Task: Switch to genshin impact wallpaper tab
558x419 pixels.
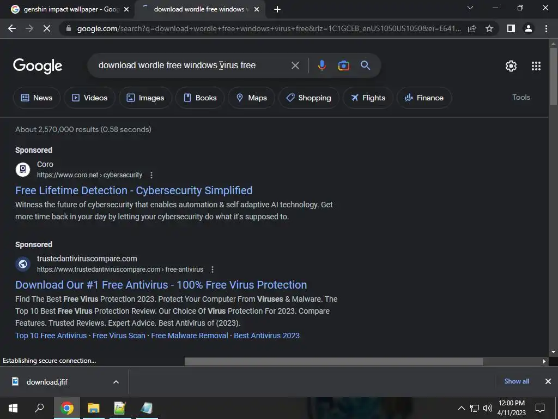Action: [x=70, y=9]
